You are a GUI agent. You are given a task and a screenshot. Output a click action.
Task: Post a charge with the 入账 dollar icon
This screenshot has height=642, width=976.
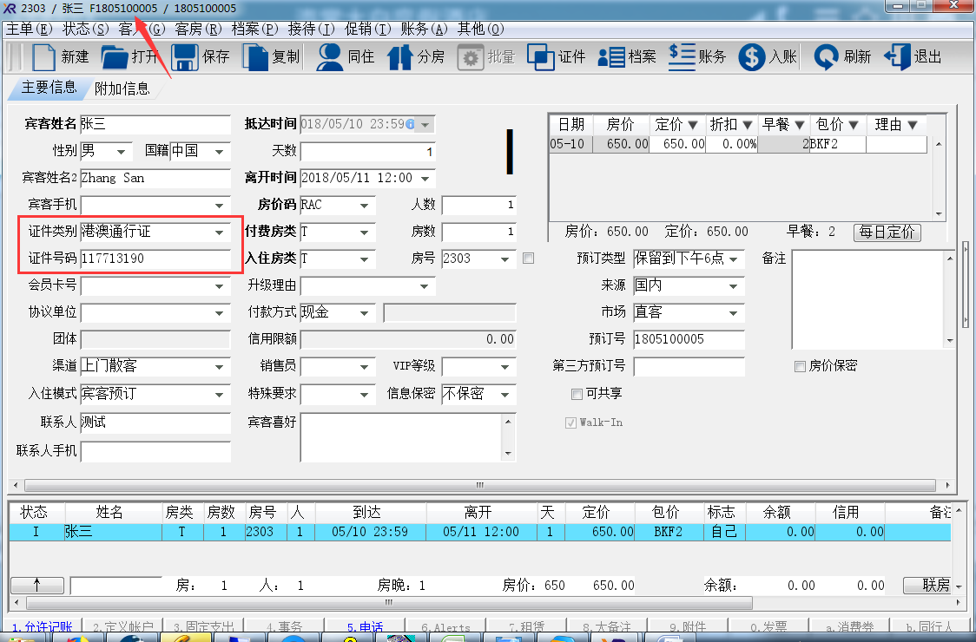click(752, 57)
